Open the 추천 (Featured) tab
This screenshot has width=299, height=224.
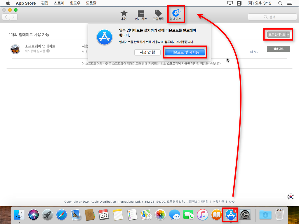point(124,15)
